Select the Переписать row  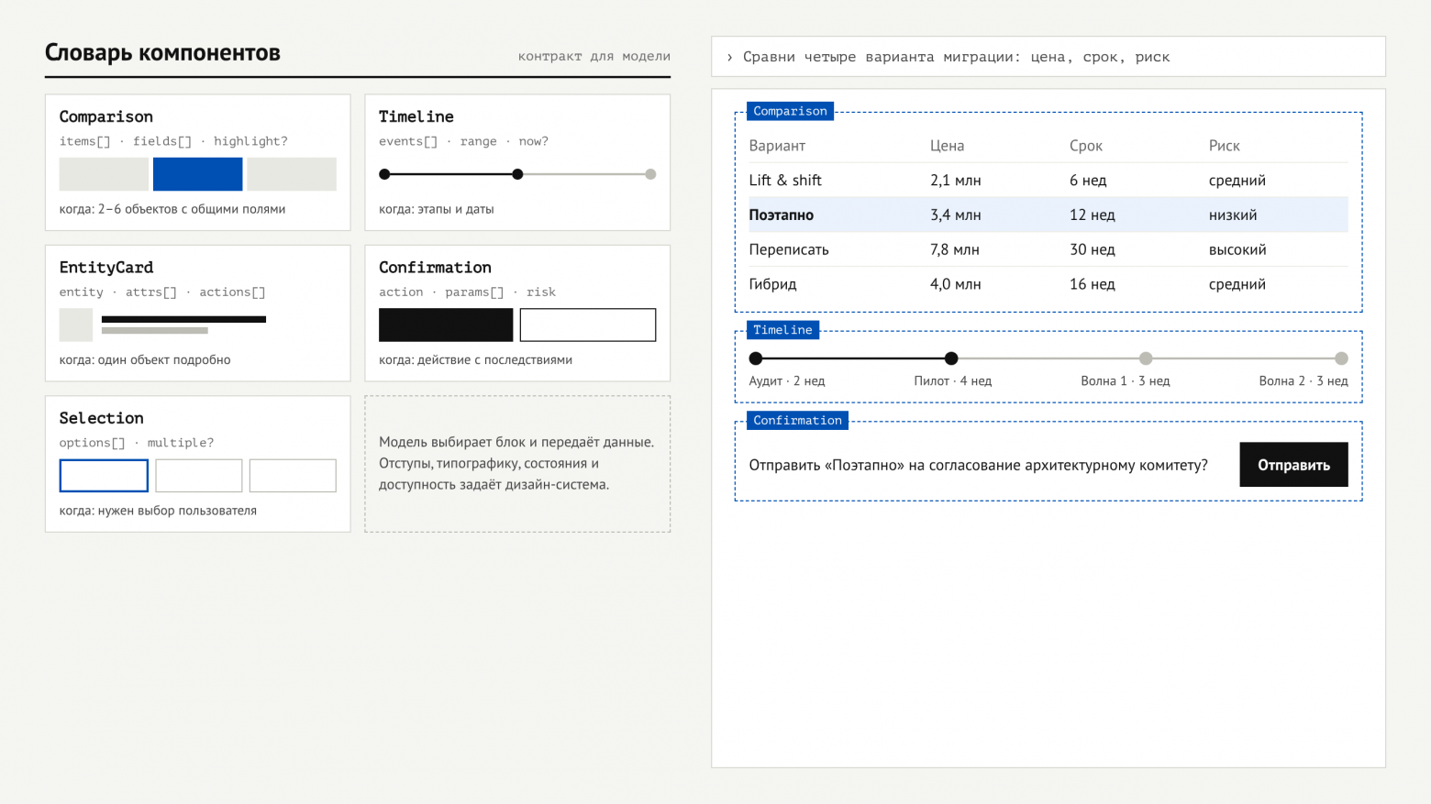(1048, 249)
